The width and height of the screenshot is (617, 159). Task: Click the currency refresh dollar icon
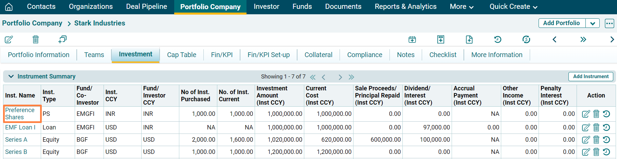[x=526, y=39]
